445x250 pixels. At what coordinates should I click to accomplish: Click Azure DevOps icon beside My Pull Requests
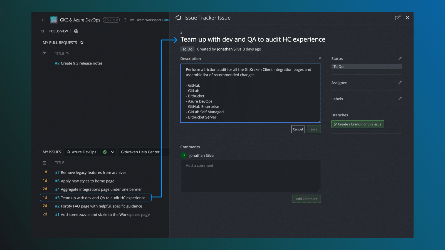[82, 42]
